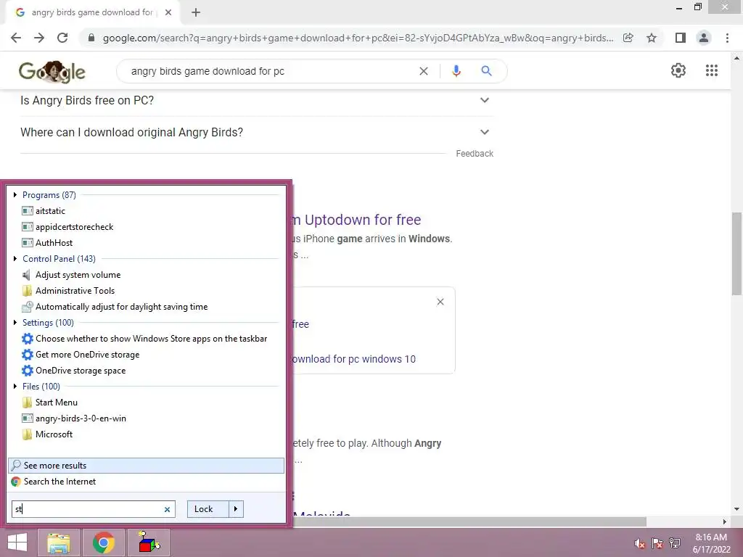Viewport: 743px width, 557px height.
Task: Go back to previous page in Chrome
Action: (x=16, y=38)
